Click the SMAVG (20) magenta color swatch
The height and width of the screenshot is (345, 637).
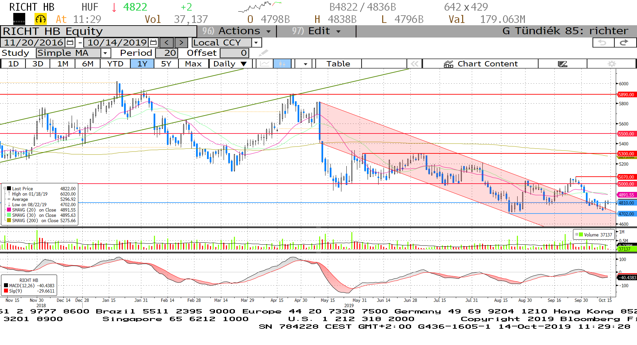coord(9,210)
